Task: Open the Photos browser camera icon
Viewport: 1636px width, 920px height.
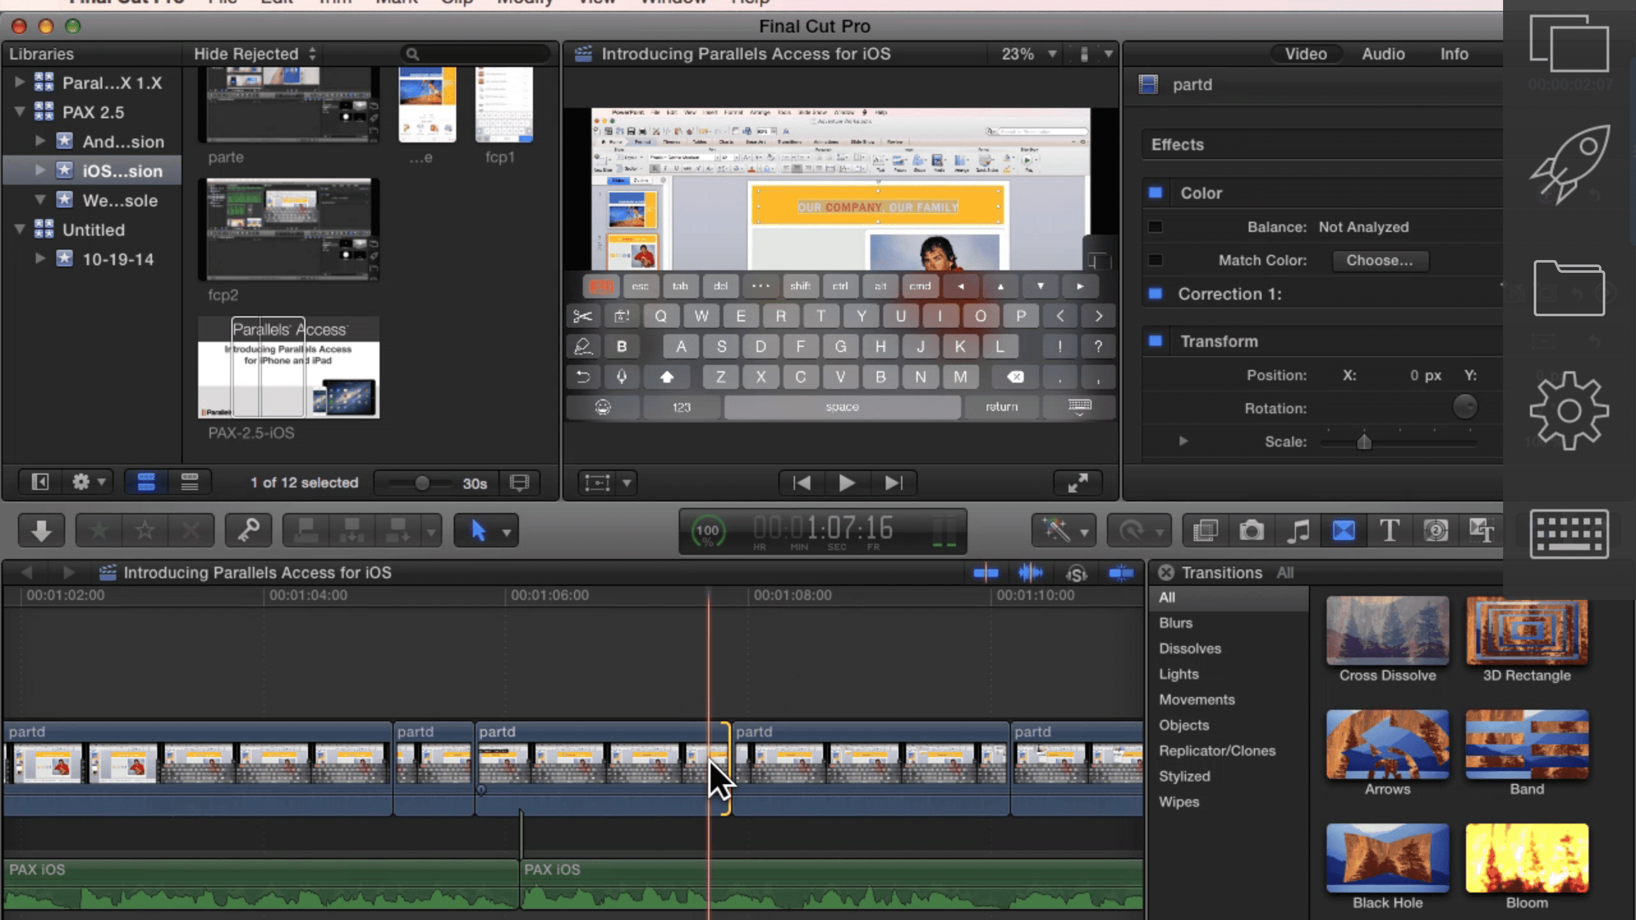Action: tap(1251, 530)
